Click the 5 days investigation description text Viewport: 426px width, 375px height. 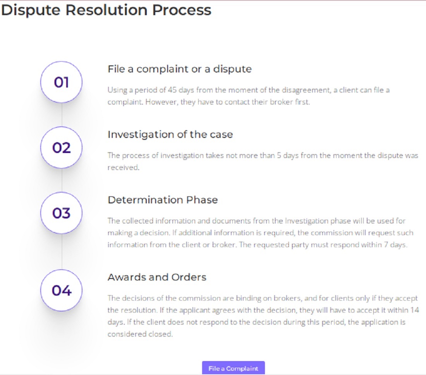pos(263,162)
